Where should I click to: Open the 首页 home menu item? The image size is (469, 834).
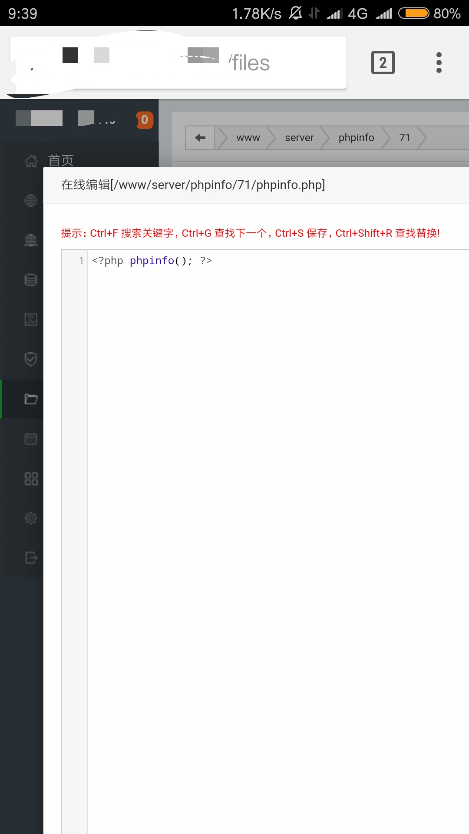(x=60, y=160)
